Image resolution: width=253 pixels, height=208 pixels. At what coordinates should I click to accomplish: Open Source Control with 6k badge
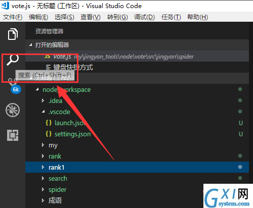14,86
